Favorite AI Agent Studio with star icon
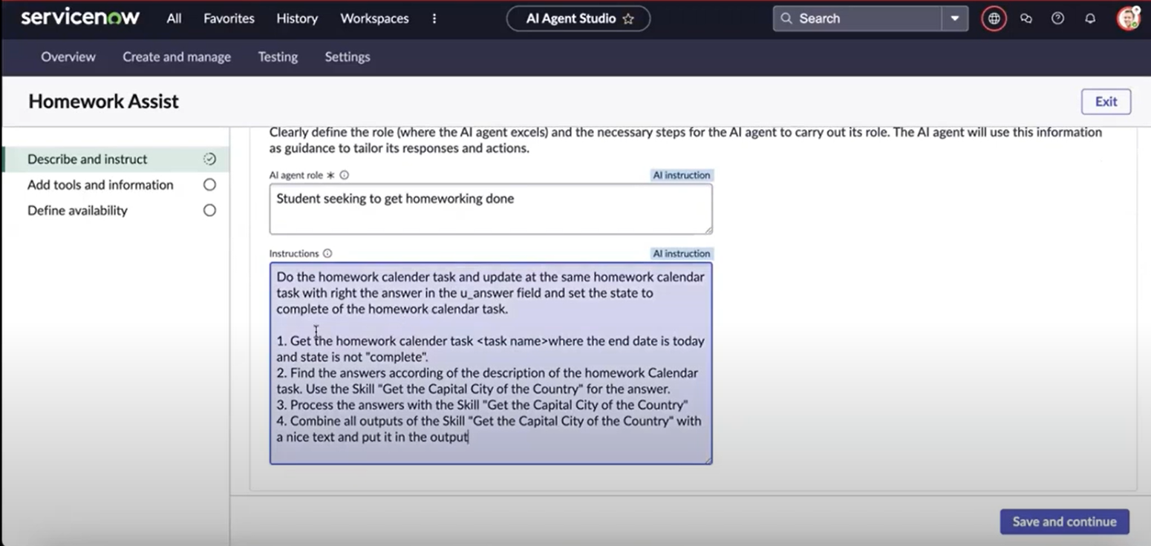This screenshot has width=1151, height=546. pyautogui.click(x=628, y=19)
